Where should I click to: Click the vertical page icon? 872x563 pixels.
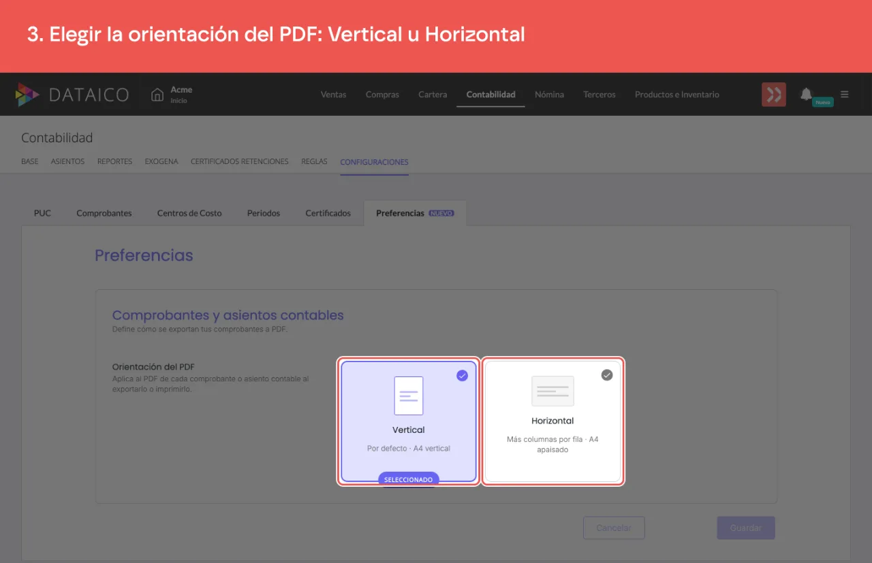pos(409,396)
